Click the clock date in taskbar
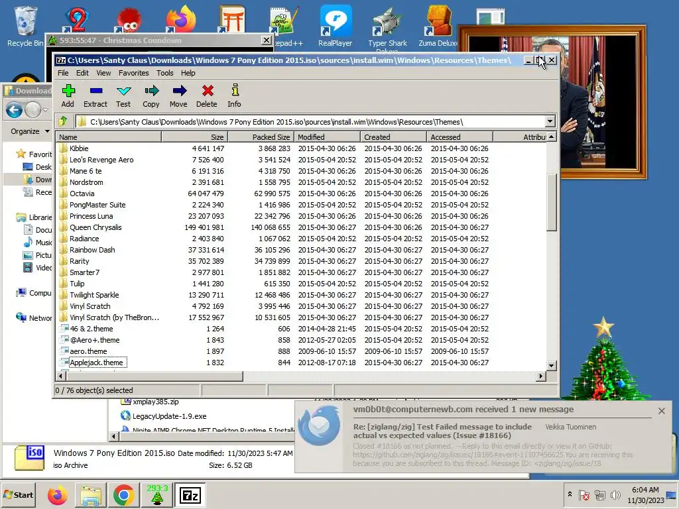The width and height of the screenshot is (679, 509). [x=645, y=494]
